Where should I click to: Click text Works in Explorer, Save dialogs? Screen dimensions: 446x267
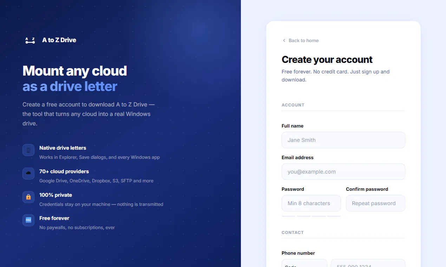(x=73, y=157)
